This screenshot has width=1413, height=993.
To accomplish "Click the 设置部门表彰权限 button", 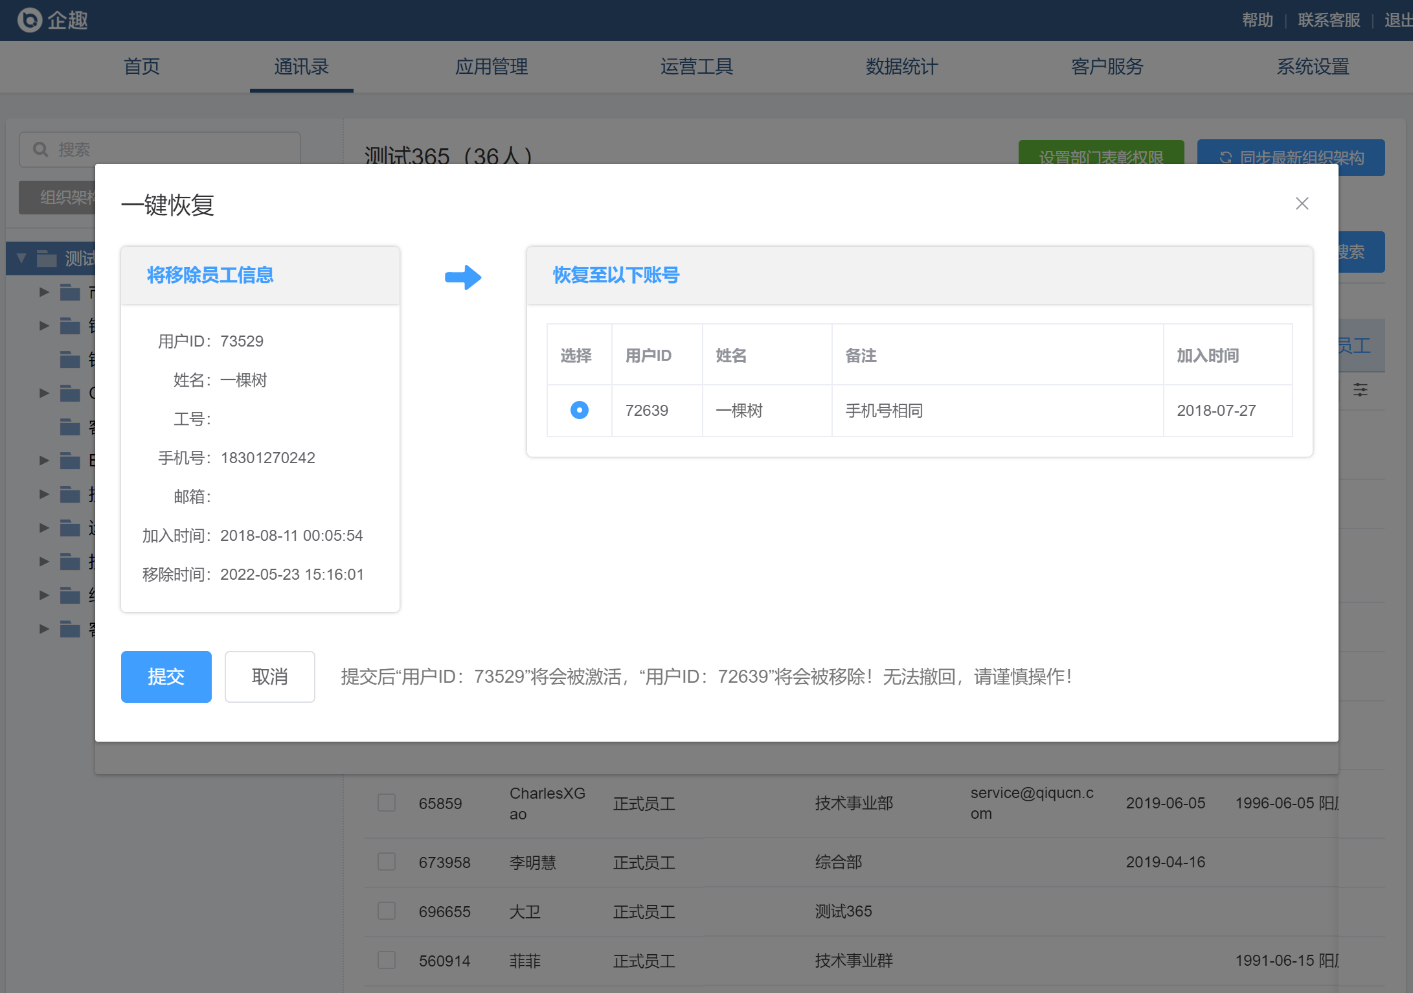I will pos(1101,153).
